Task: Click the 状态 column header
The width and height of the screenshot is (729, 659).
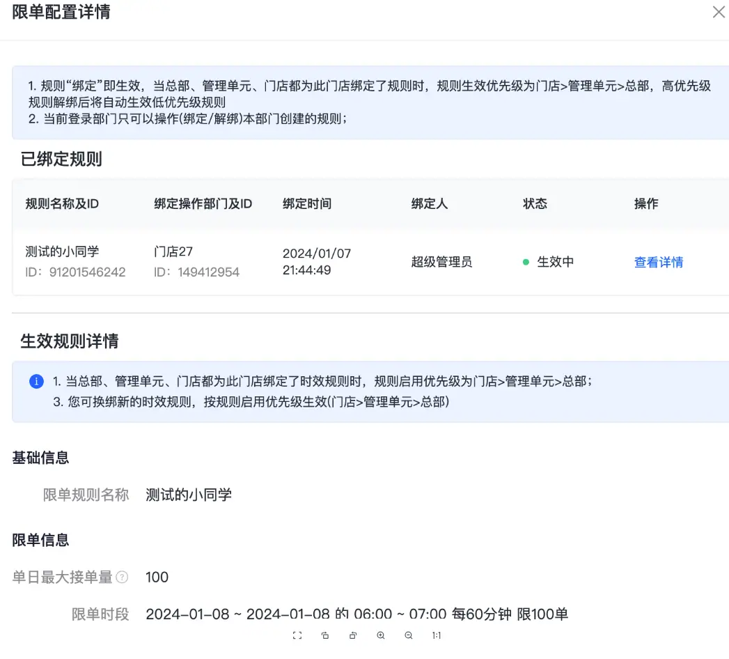Action: 535,203
